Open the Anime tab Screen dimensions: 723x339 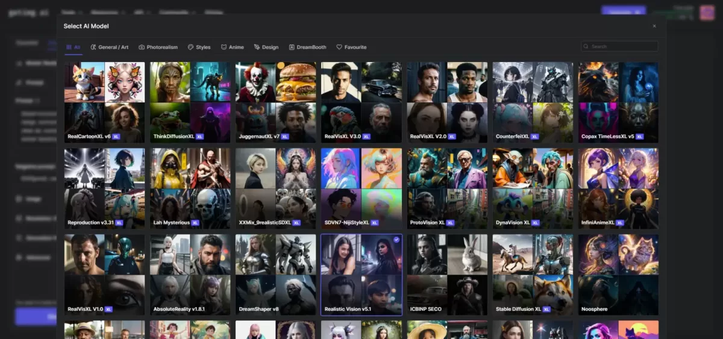233,47
